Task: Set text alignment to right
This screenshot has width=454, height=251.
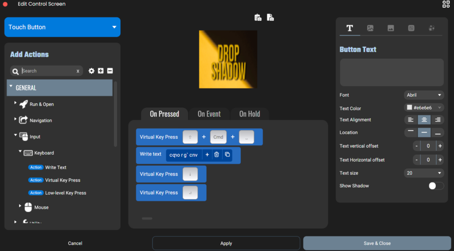Action: [438, 120]
